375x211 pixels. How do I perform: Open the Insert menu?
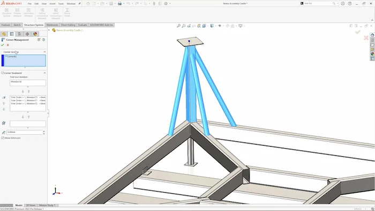pos(52,4)
